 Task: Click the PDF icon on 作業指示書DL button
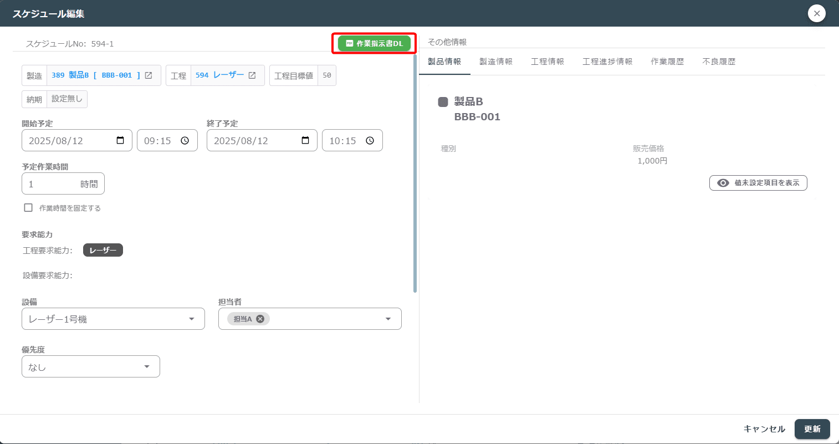[x=349, y=43]
